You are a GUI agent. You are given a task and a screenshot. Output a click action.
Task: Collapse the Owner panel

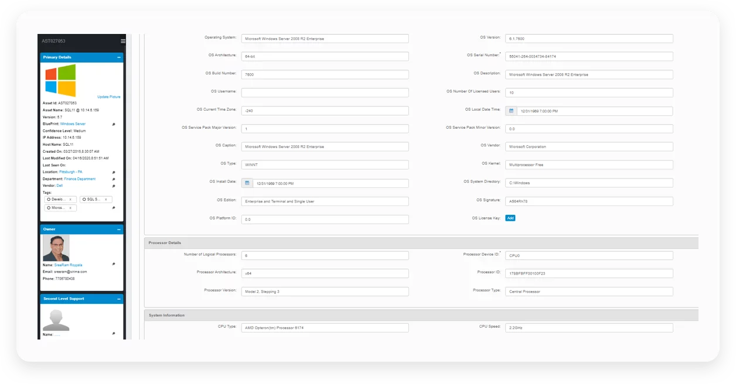[x=119, y=229]
